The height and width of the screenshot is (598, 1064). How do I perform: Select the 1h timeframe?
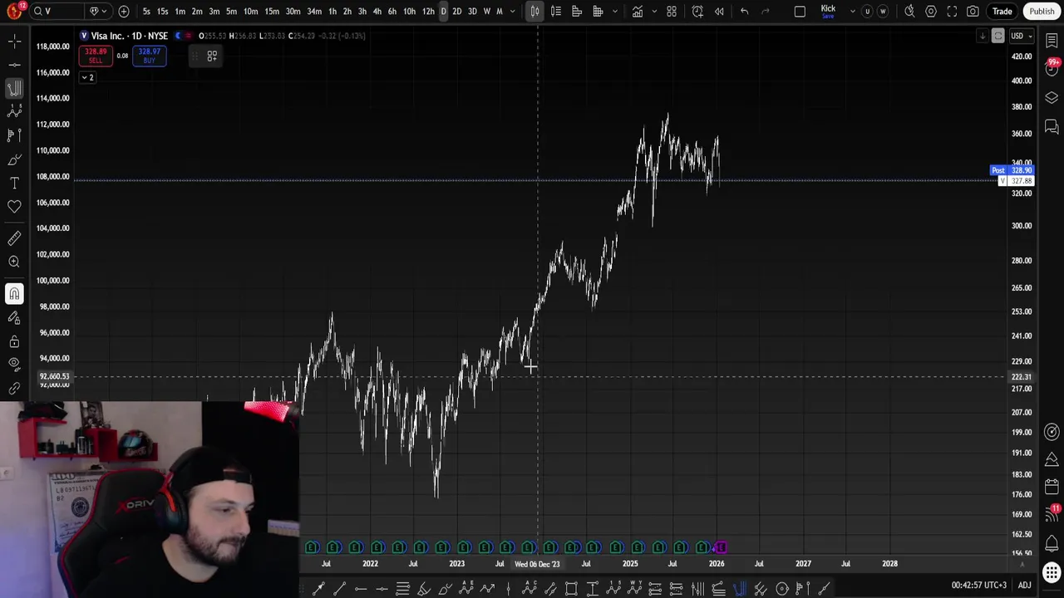(x=332, y=11)
